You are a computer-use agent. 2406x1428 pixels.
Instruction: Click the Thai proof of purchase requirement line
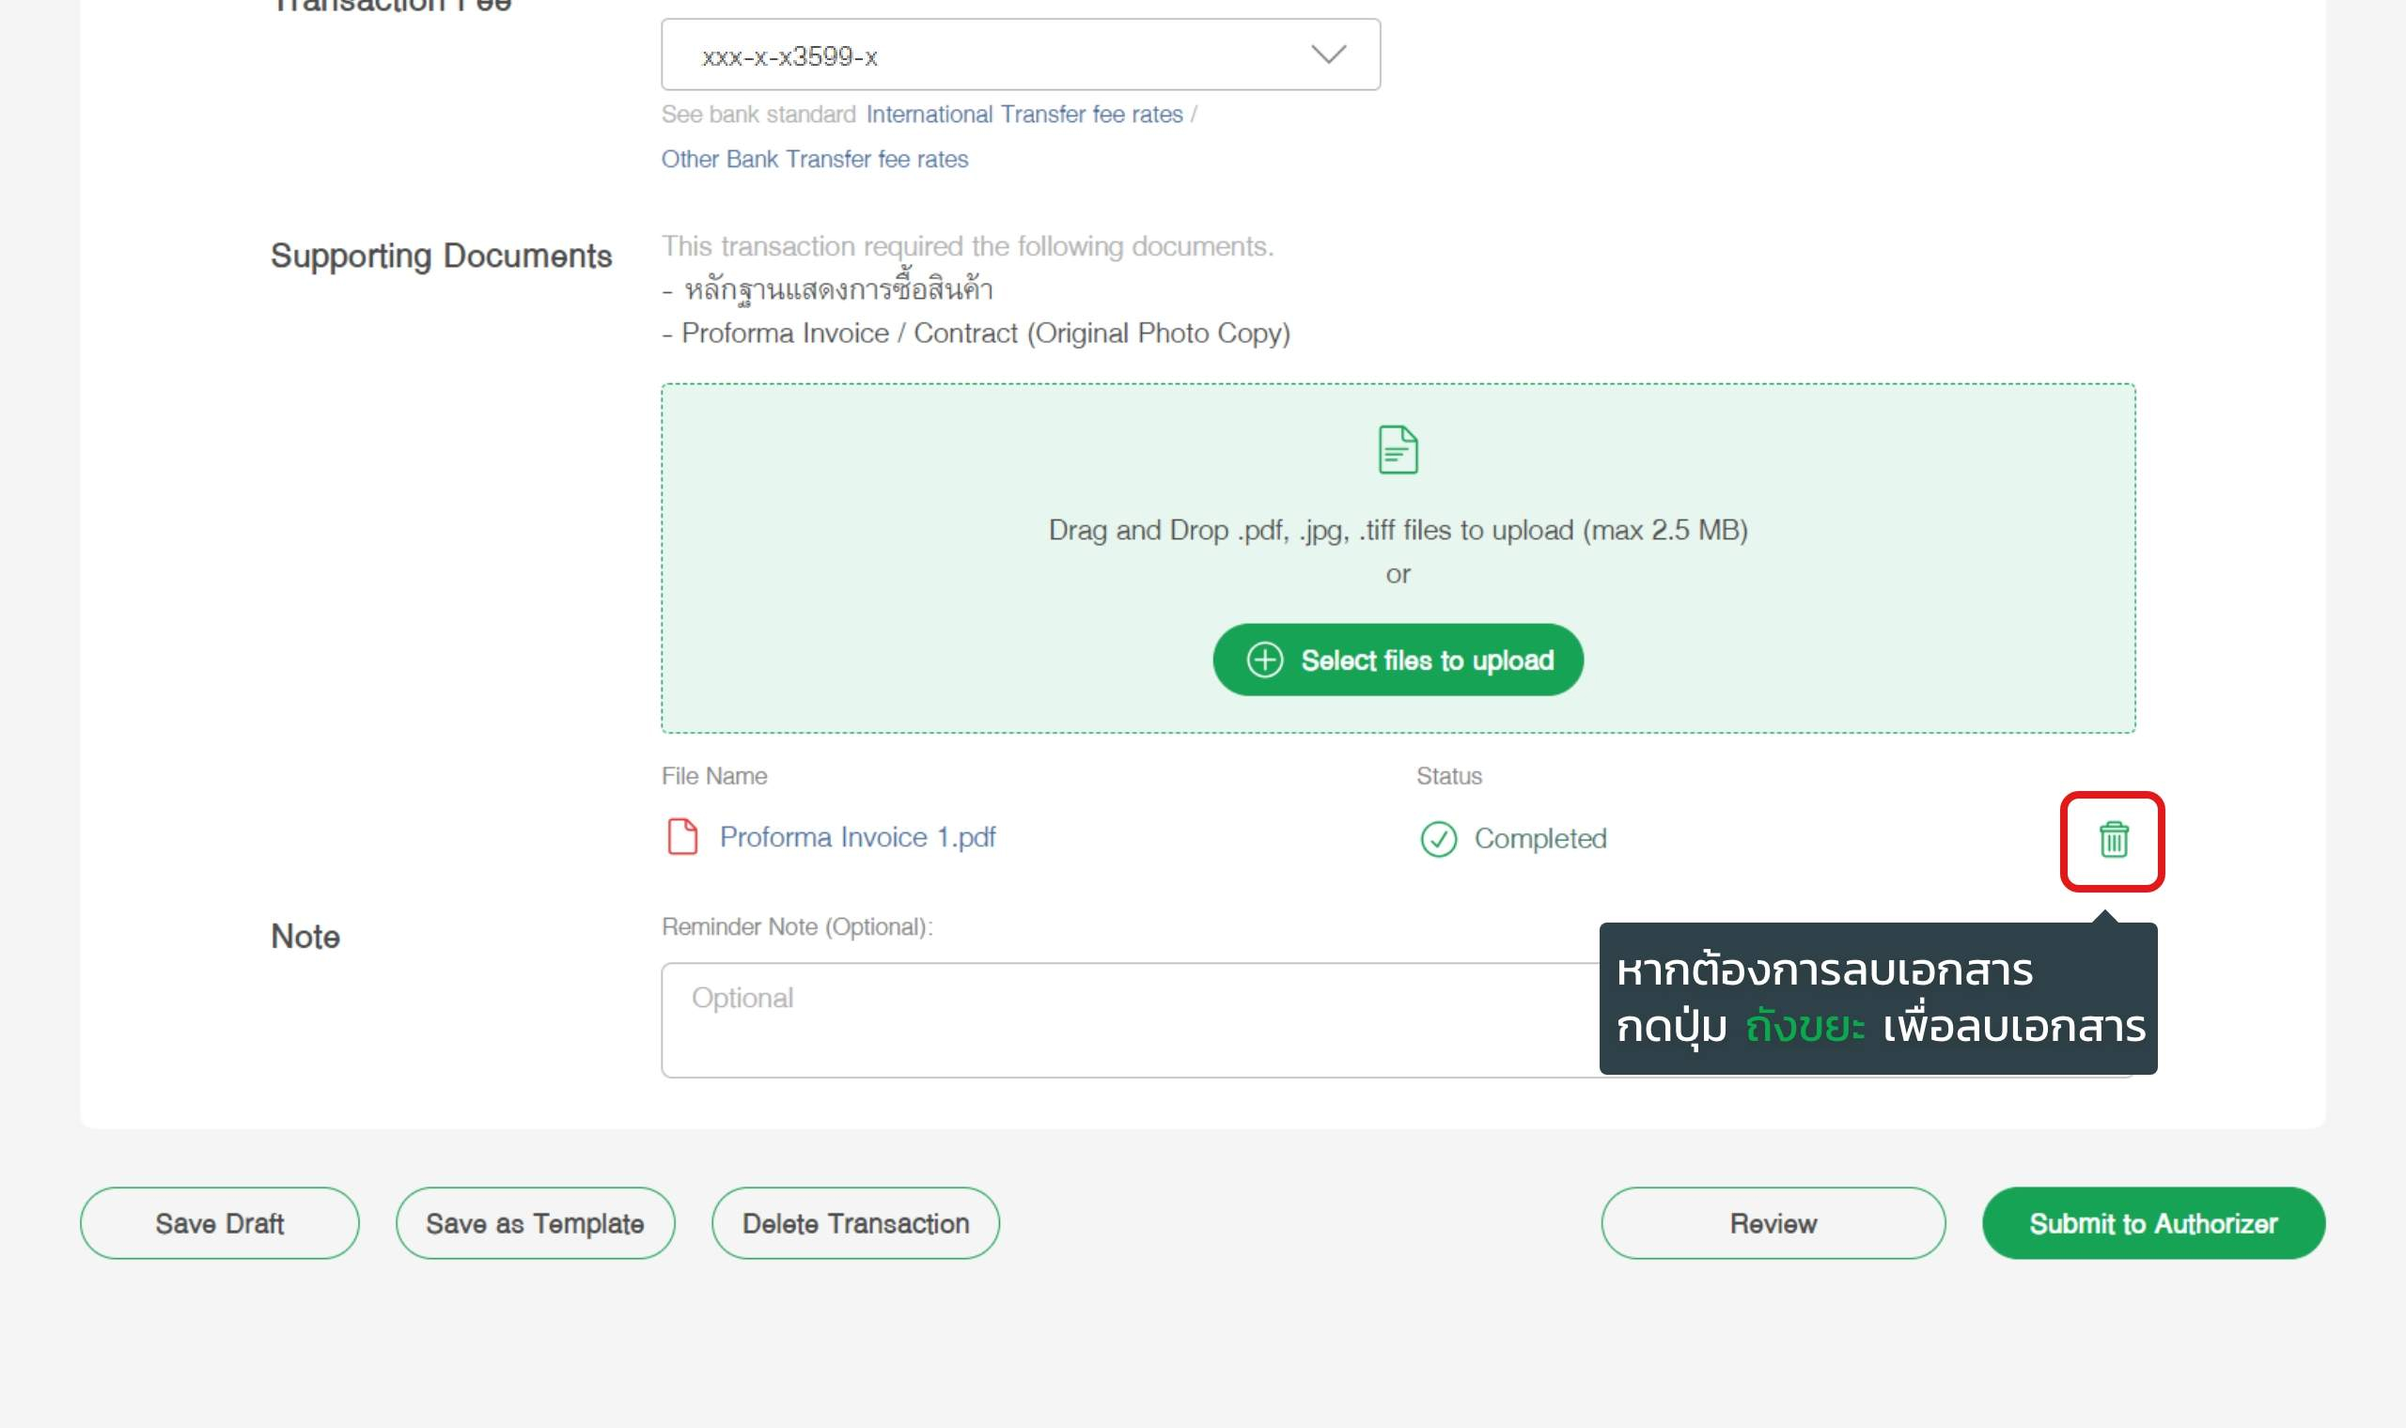coord(828,288)
